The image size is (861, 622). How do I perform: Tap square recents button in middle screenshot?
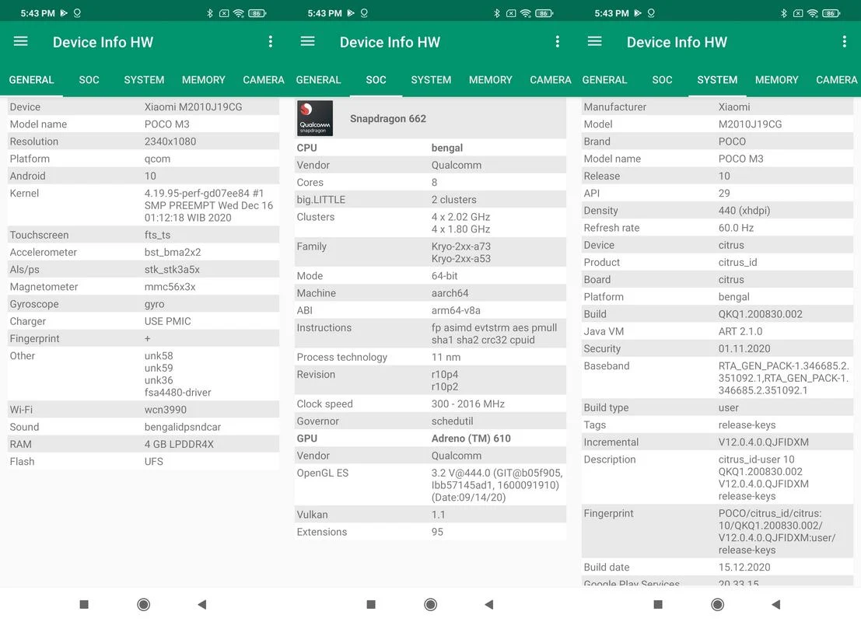[x=371, y=604]
